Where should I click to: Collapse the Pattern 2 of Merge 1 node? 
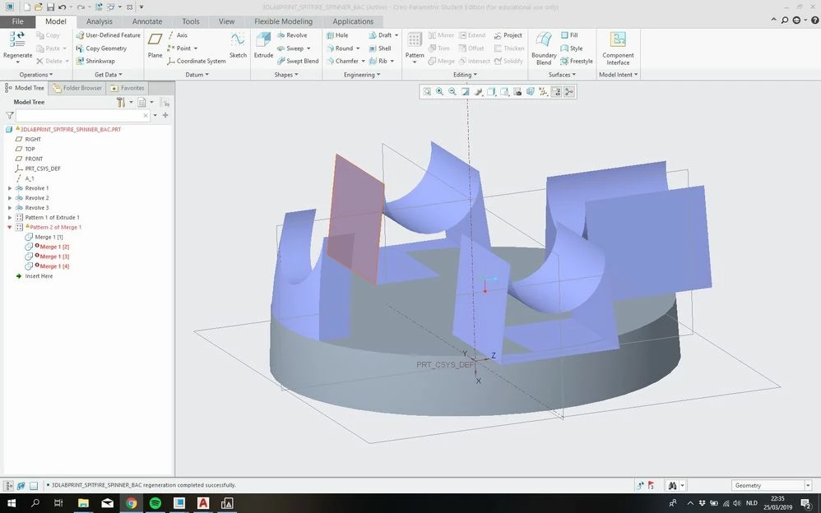click(x=9, y=227)
